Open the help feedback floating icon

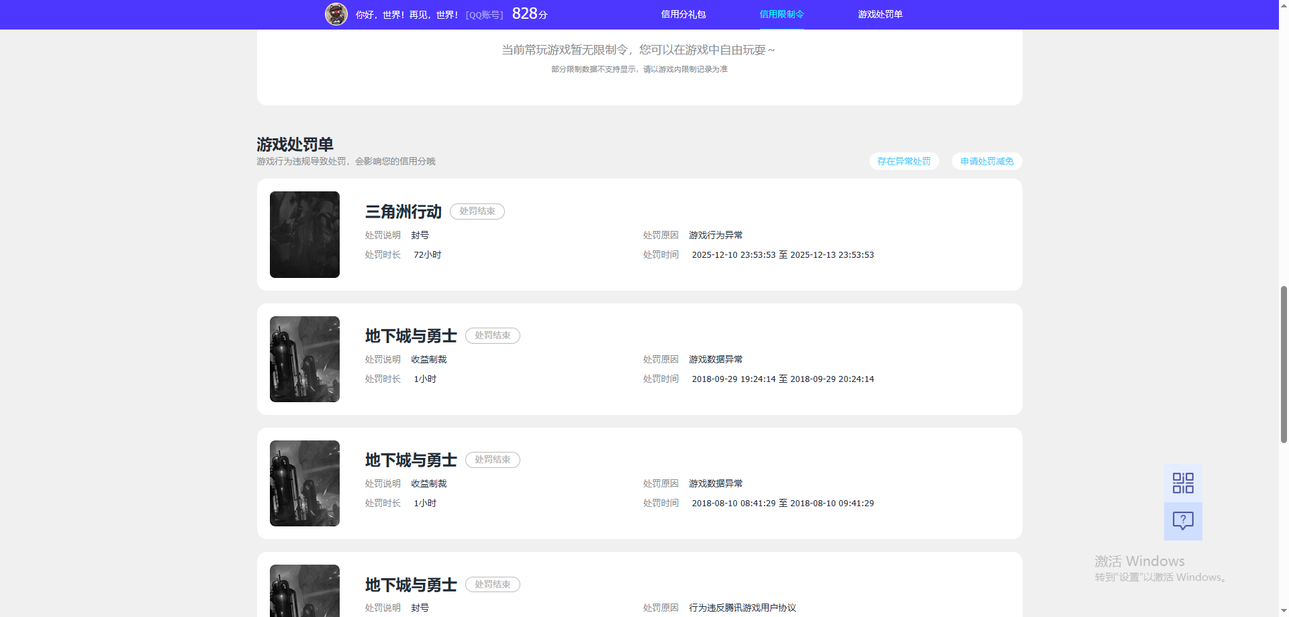1183,521
